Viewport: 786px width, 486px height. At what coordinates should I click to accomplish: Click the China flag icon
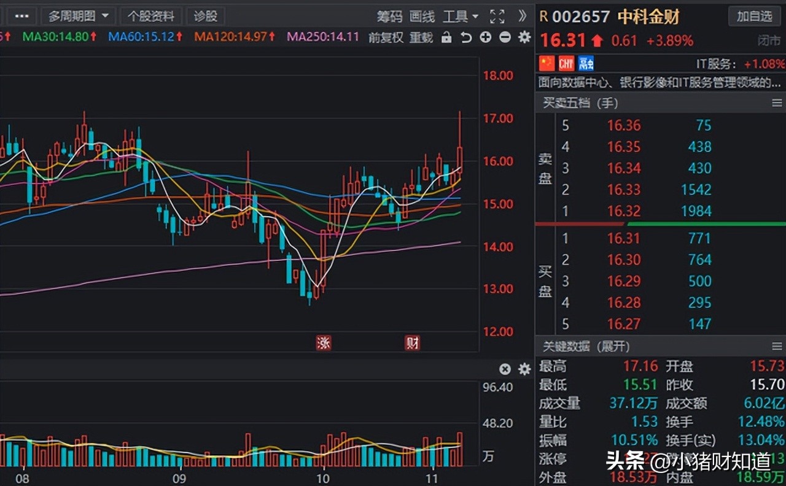[x=548, y=63]
